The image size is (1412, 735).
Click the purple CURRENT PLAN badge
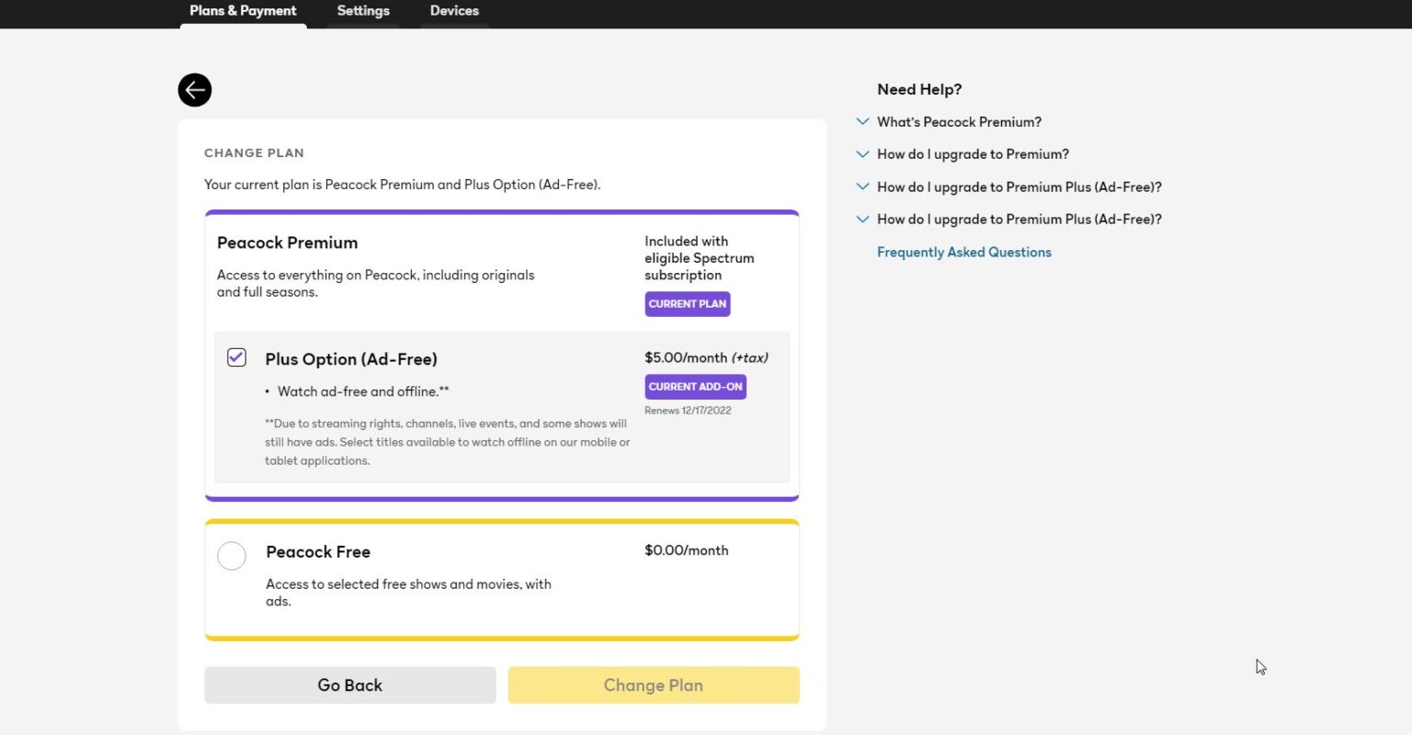(688, 304)
